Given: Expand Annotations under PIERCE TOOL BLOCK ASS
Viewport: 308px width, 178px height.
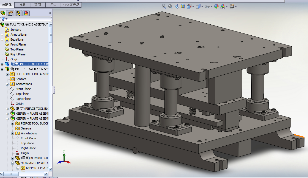Looking at the screenshot, I should [x=7, y=84].
